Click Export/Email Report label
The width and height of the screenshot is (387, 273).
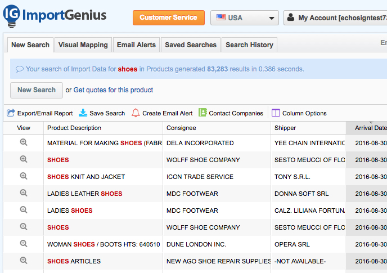(x=45, y=113)
